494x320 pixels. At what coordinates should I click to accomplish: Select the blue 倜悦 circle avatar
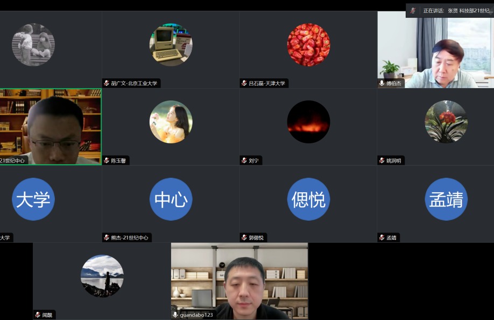click(x=308, y=199)
